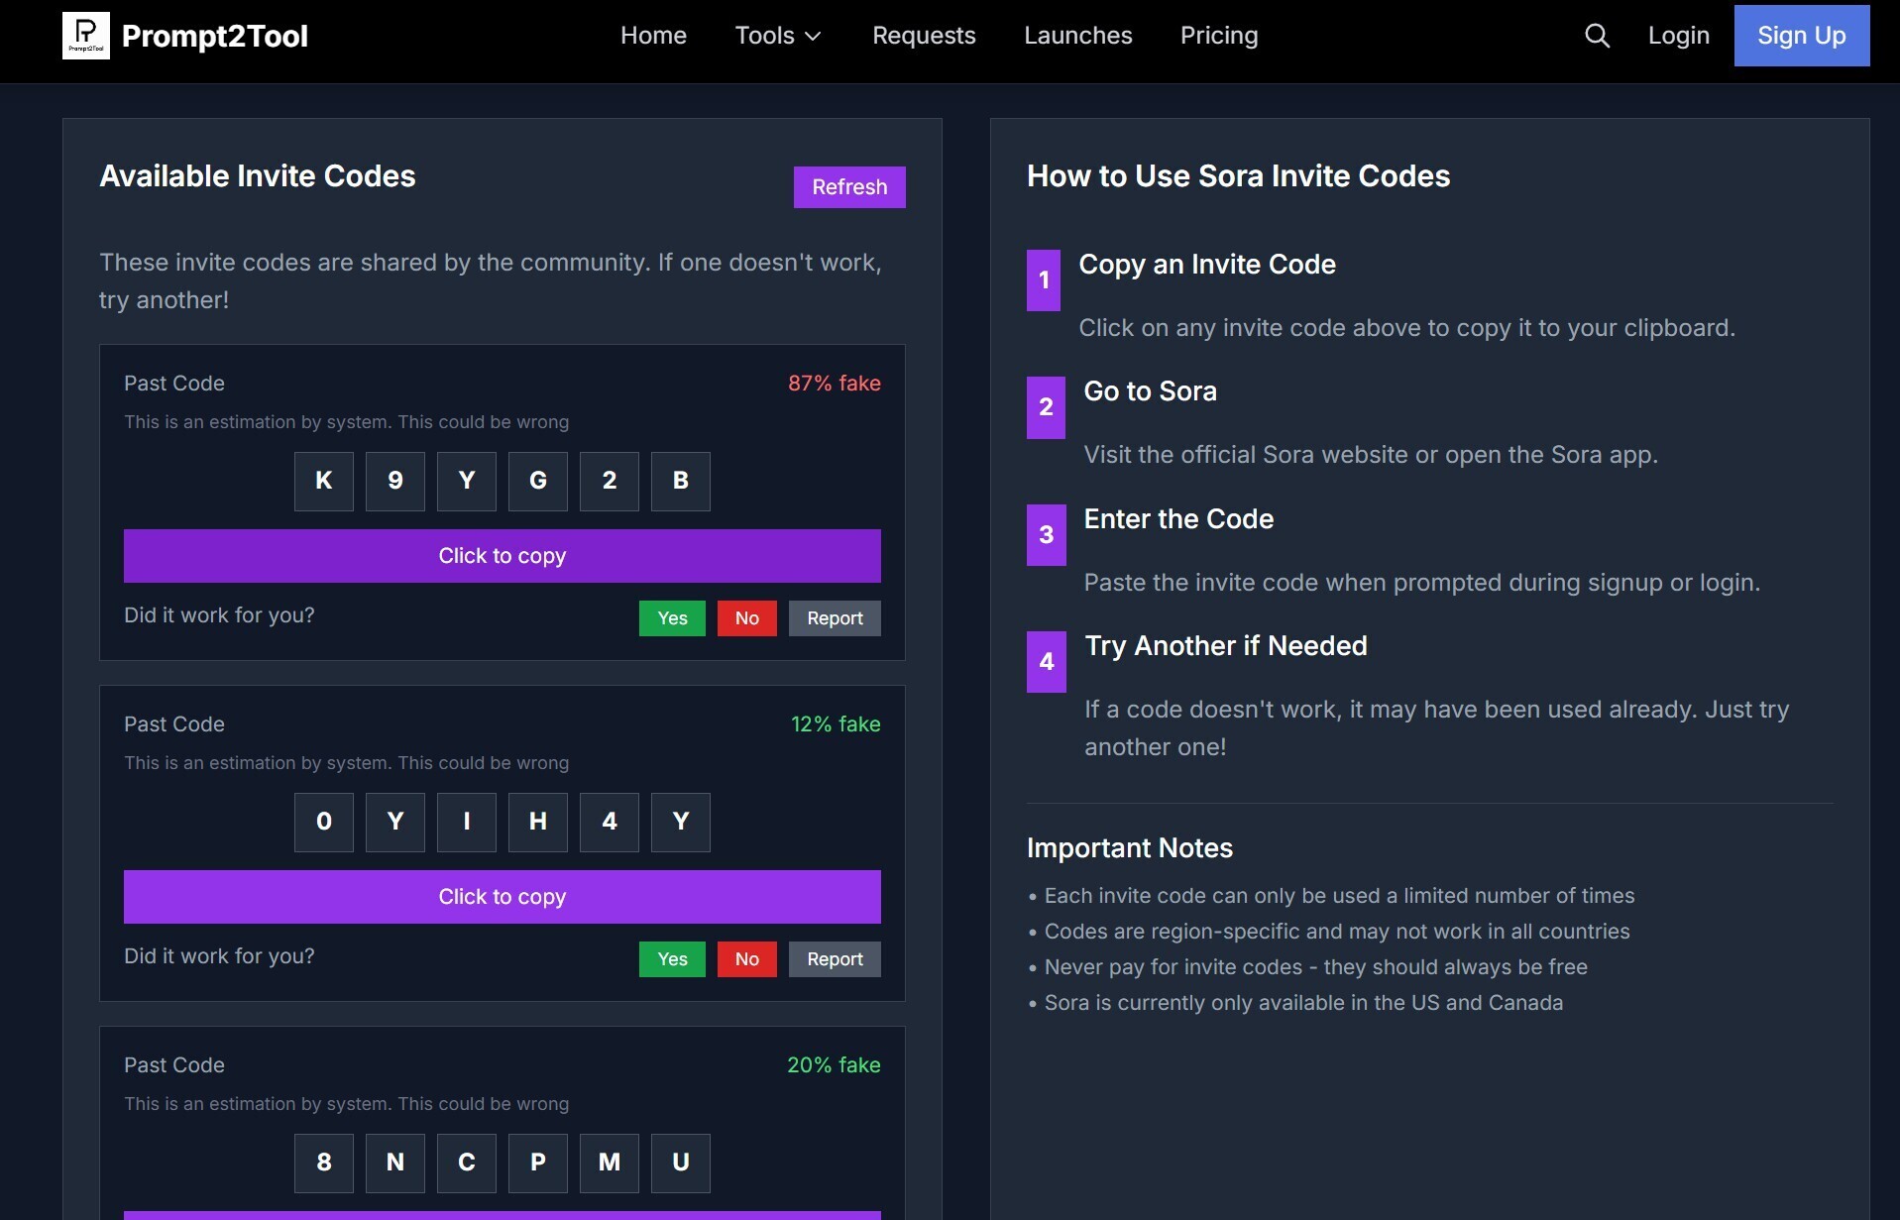Image resolution: width=1900 pixels, height=1220 pixels.
Task: Open the Requests page
Action: click(924, 36)
